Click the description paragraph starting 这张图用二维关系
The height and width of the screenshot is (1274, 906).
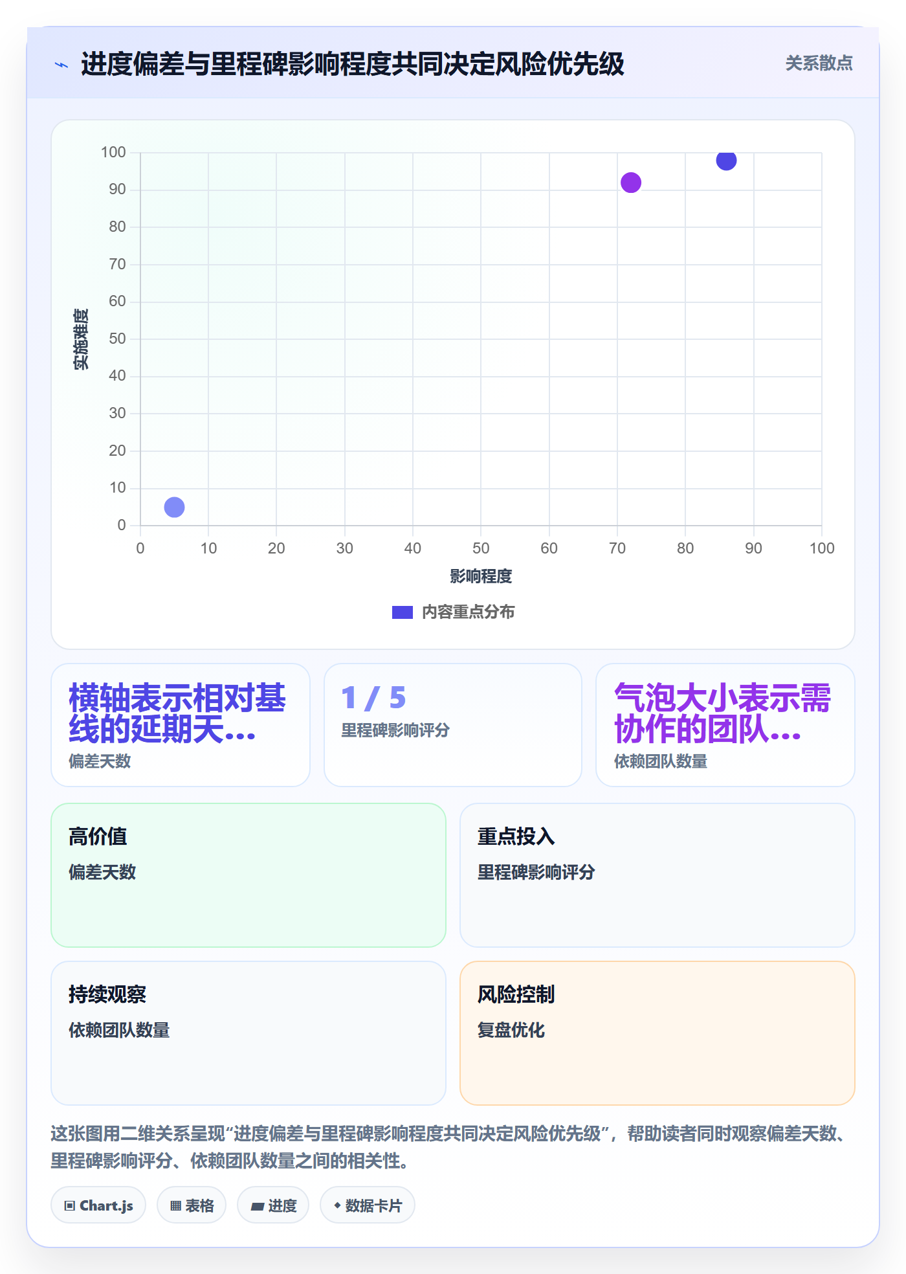[x=450, y=1146]
